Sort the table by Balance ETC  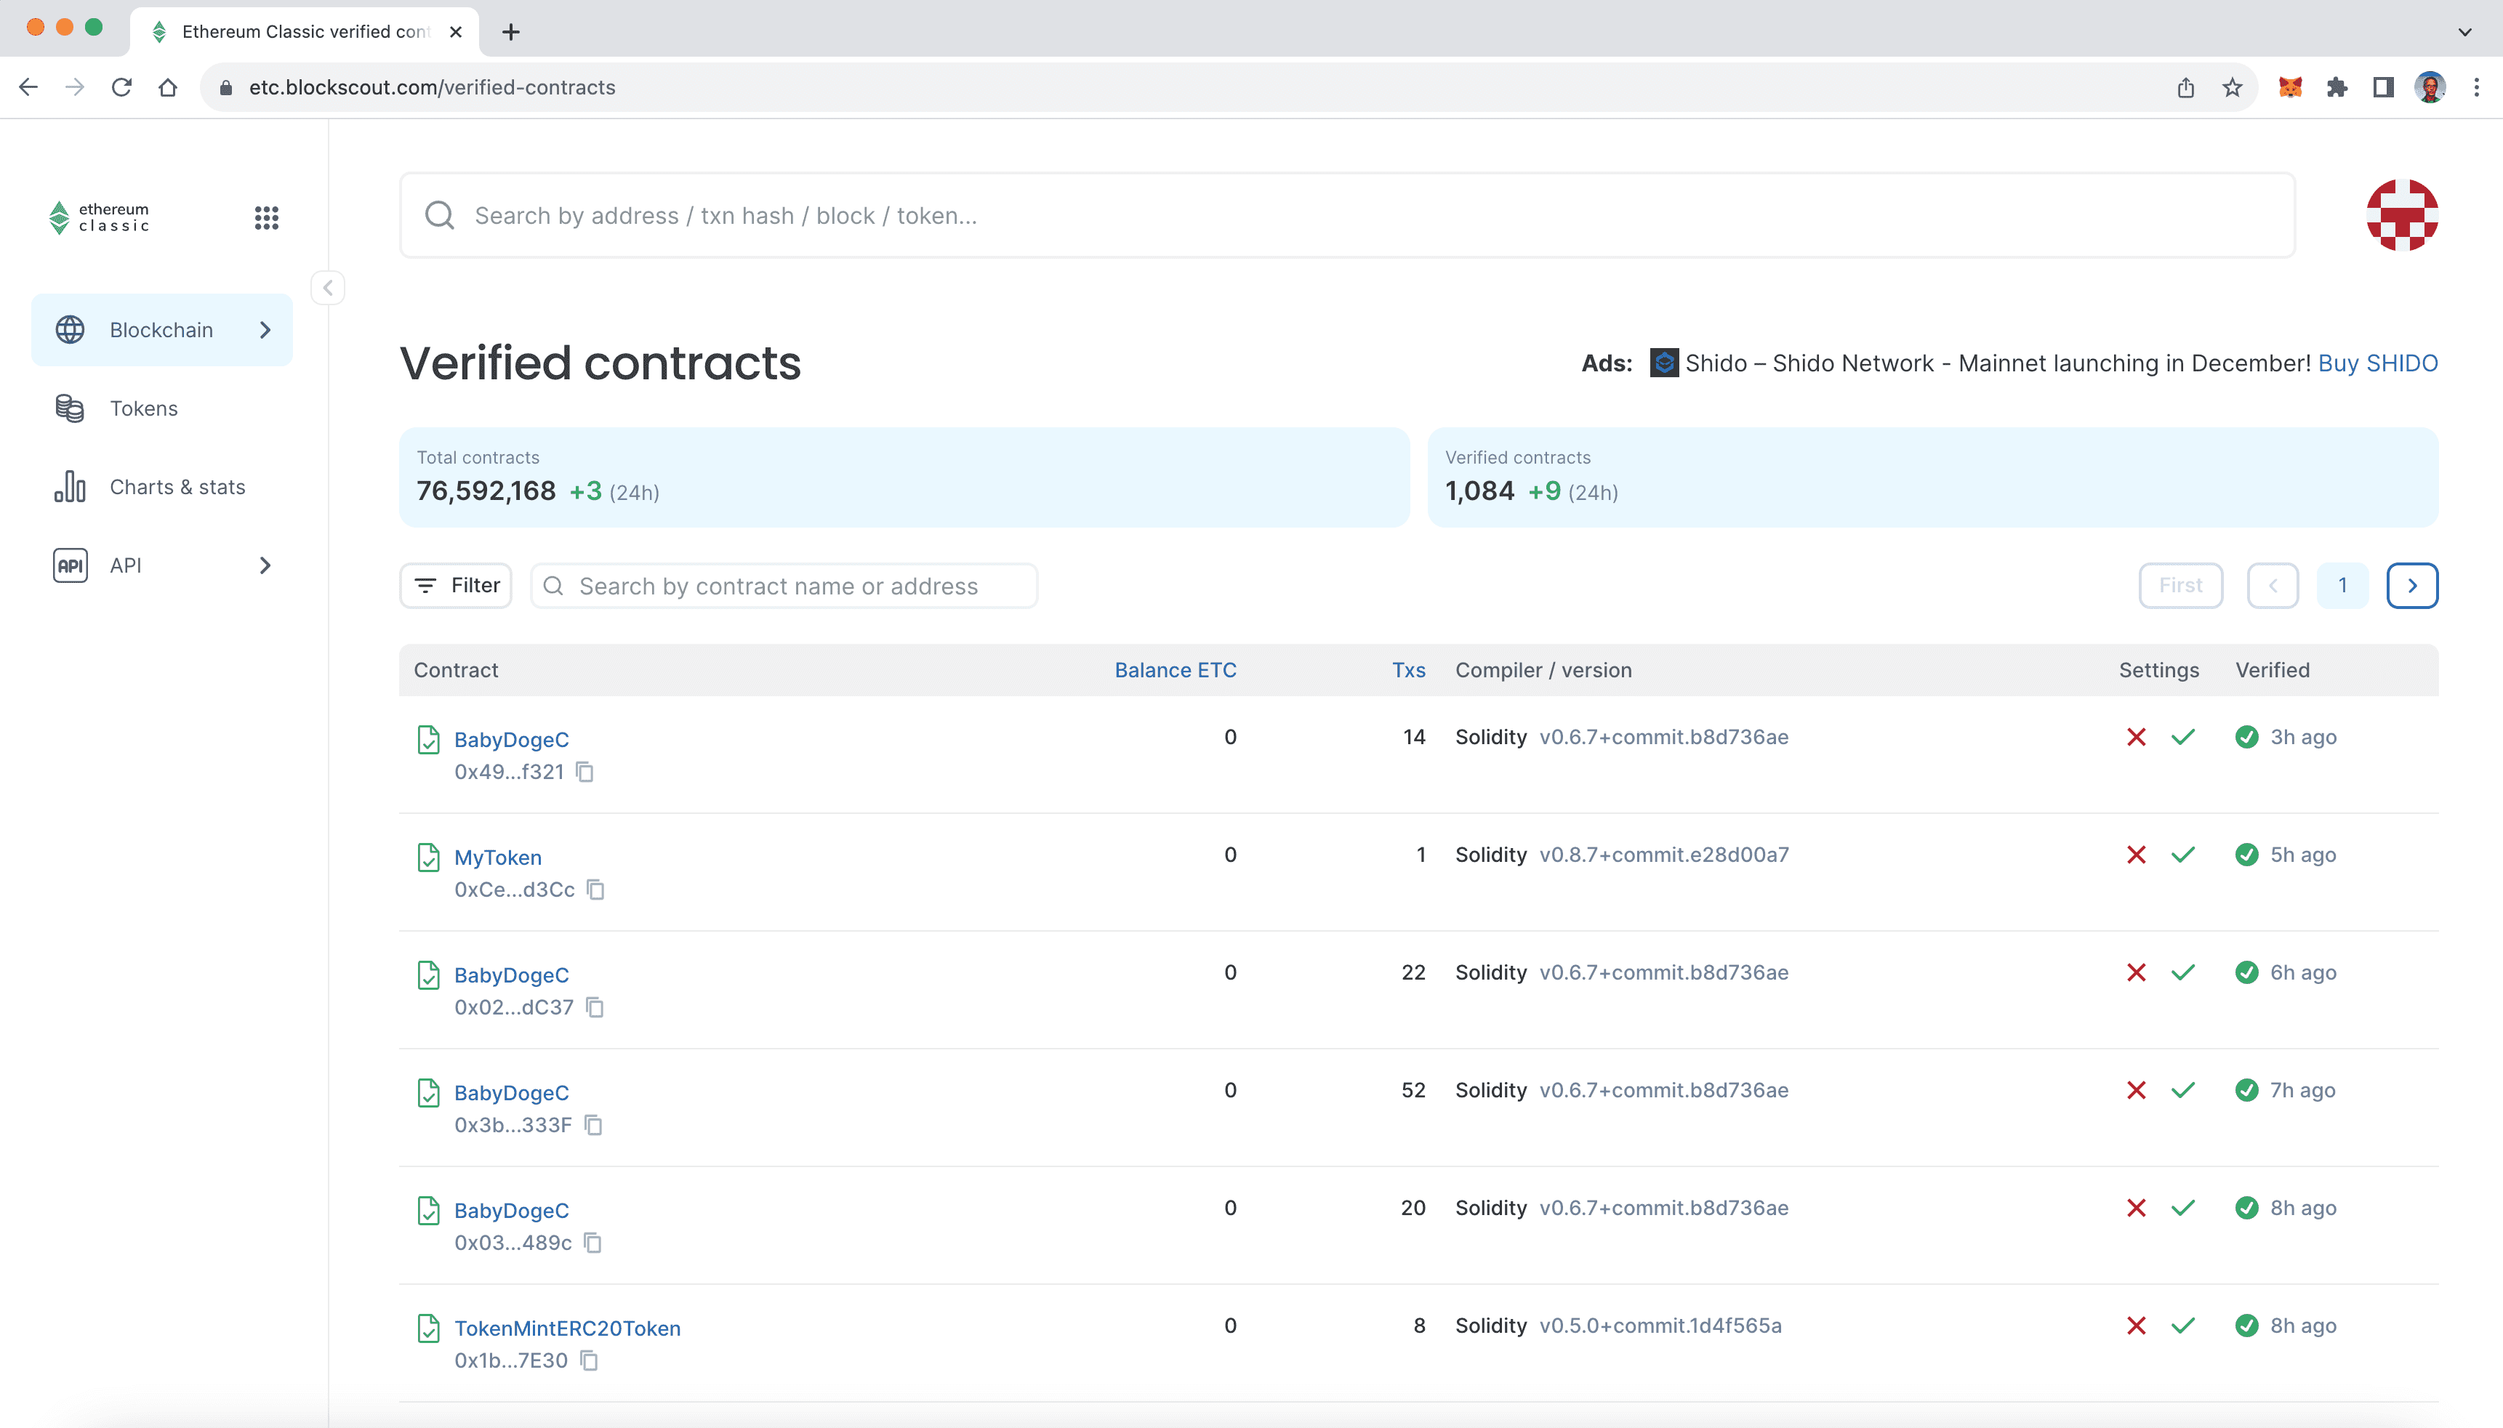[x=1175, y=670]
